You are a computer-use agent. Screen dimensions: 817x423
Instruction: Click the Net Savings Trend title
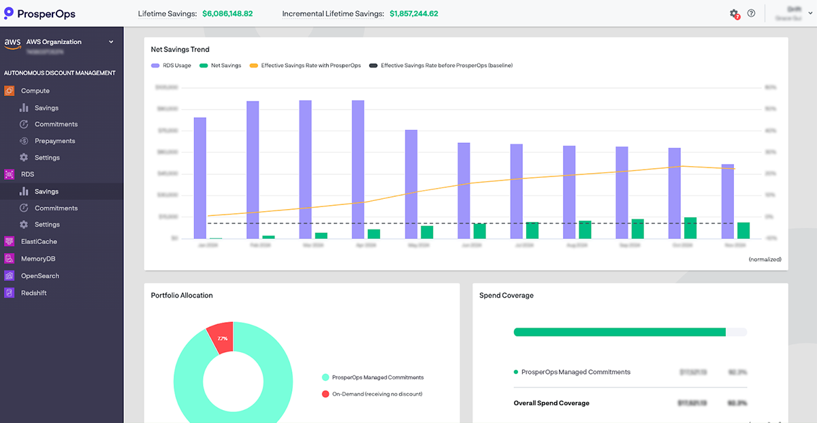tap(180, 49)
